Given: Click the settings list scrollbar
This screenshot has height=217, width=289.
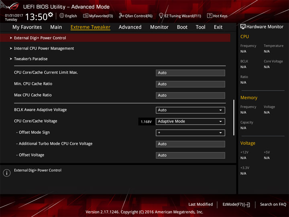Looking at the screenshot, I should point(234,117).
